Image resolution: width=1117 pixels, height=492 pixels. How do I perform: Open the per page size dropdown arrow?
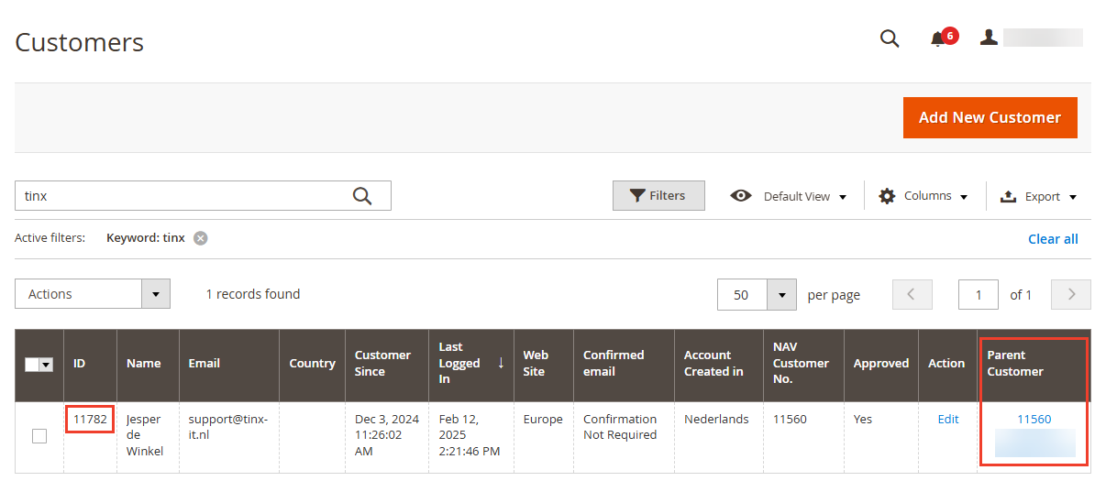click(781, 295)
